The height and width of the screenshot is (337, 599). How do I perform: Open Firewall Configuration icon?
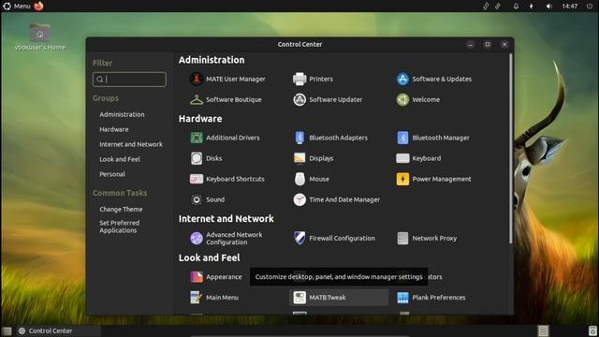pyautogui.click(x=299, y=239)
